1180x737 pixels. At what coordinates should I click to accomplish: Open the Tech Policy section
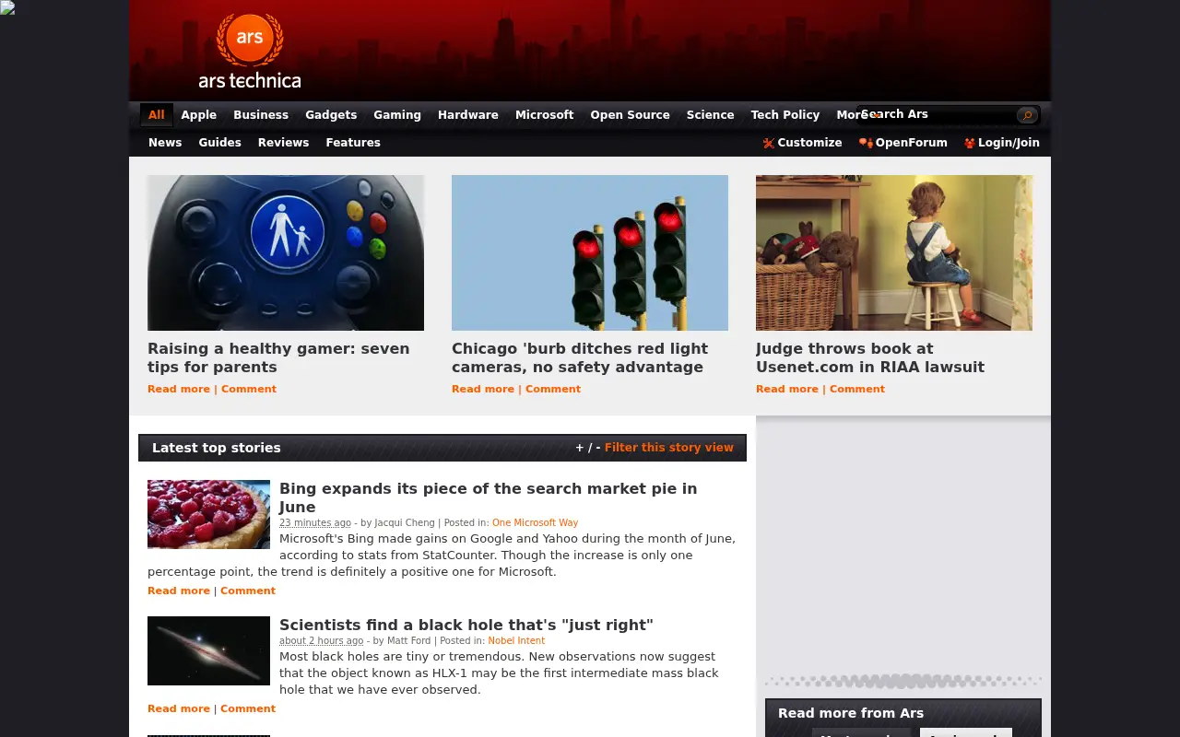coord(785,115)
